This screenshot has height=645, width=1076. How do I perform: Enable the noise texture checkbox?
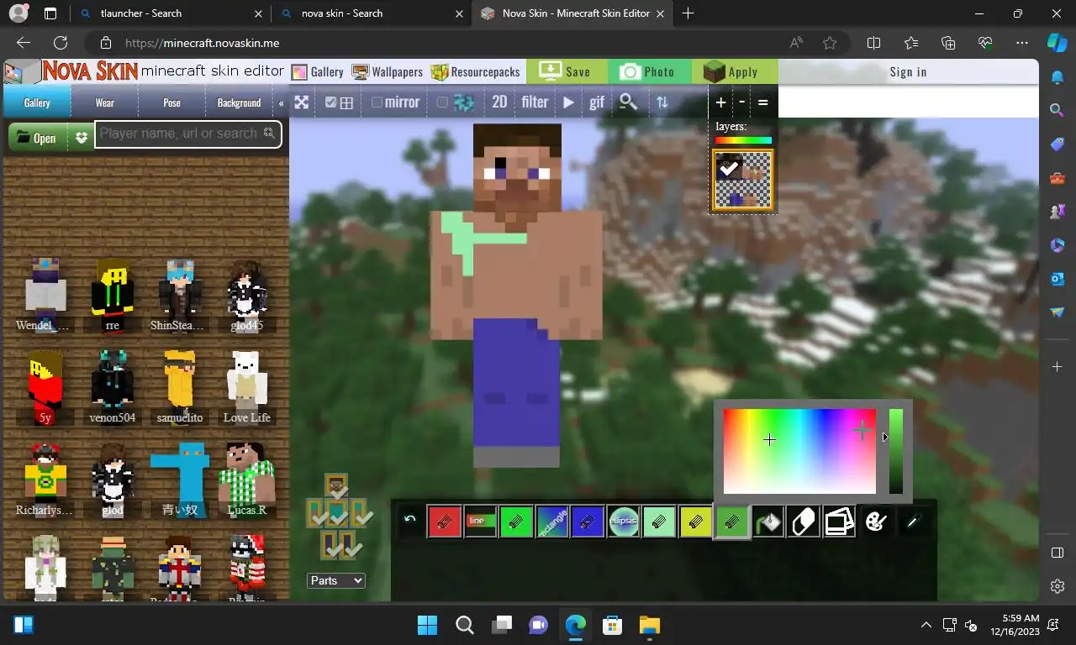442,102
